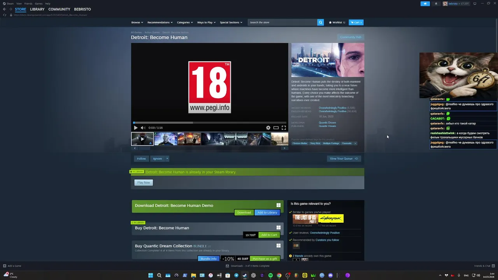Screen dimensions: 498x280
Task: Click Windows icon on Detroit demo row
Action: point(279,205)
